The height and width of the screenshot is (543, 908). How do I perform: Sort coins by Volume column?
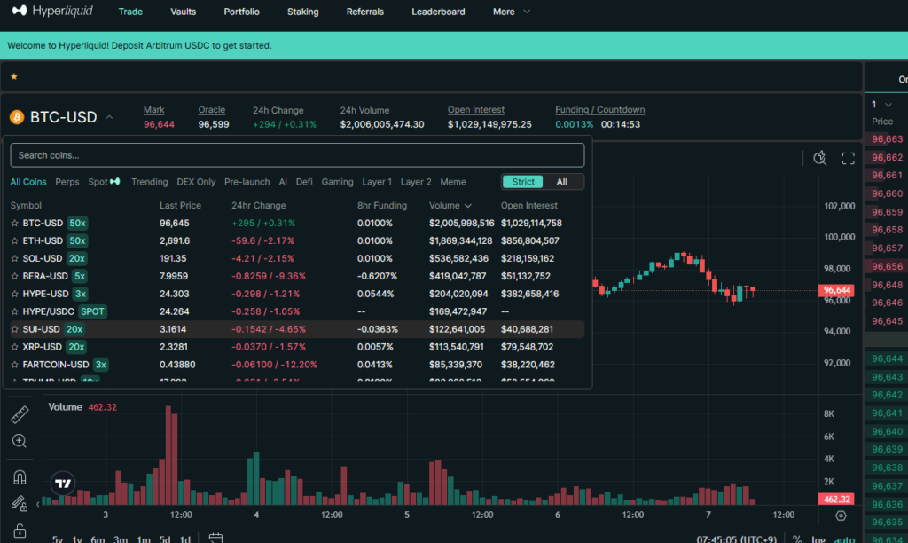[450, 206]
